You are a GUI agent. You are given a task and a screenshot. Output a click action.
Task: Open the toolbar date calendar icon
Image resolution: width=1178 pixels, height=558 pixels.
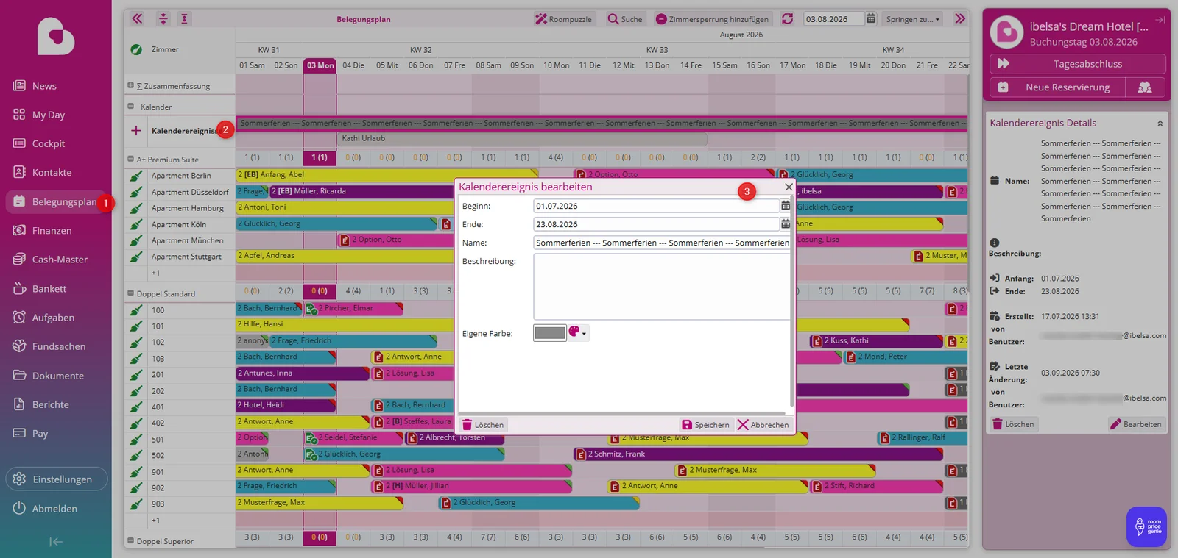pos(871,19)
